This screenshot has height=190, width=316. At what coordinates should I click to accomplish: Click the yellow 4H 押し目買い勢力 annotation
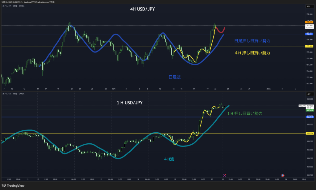(252, 53)
